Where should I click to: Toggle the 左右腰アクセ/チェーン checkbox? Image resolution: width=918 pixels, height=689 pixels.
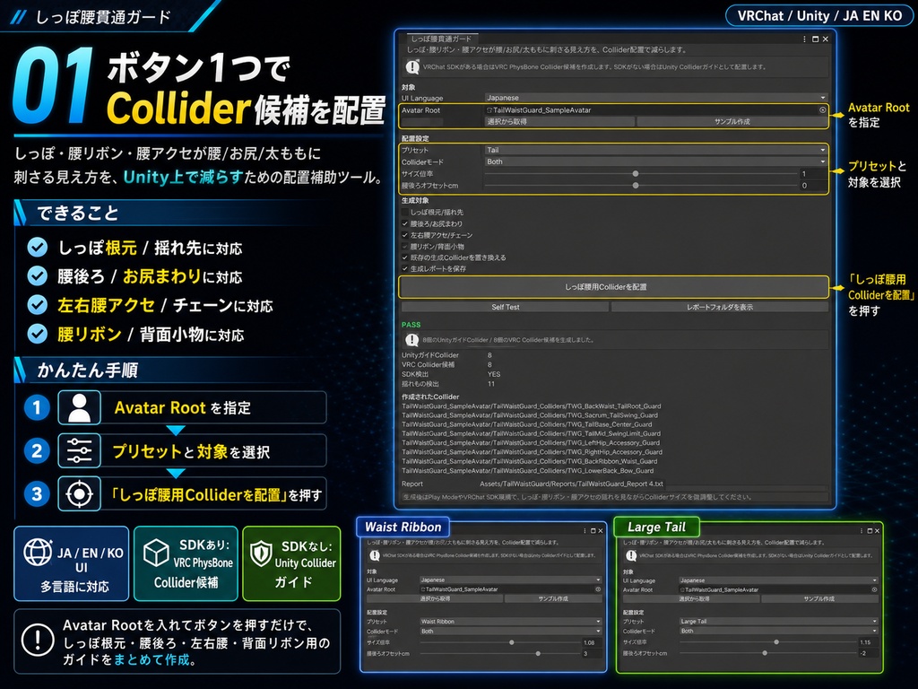[x=404, y=235]
